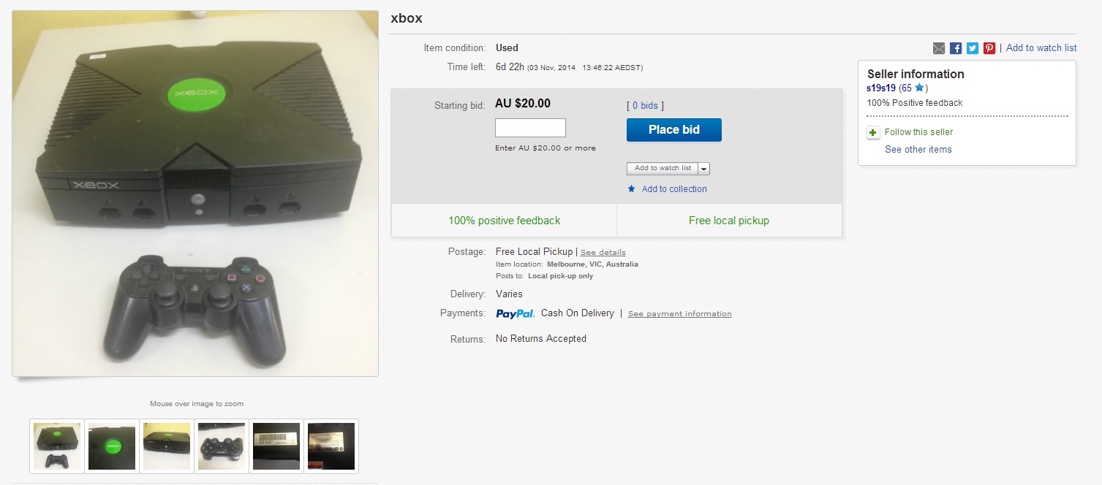Click star icon beside Add to collection
This screenshot has width=1102, height=485.
pos(632,188)
